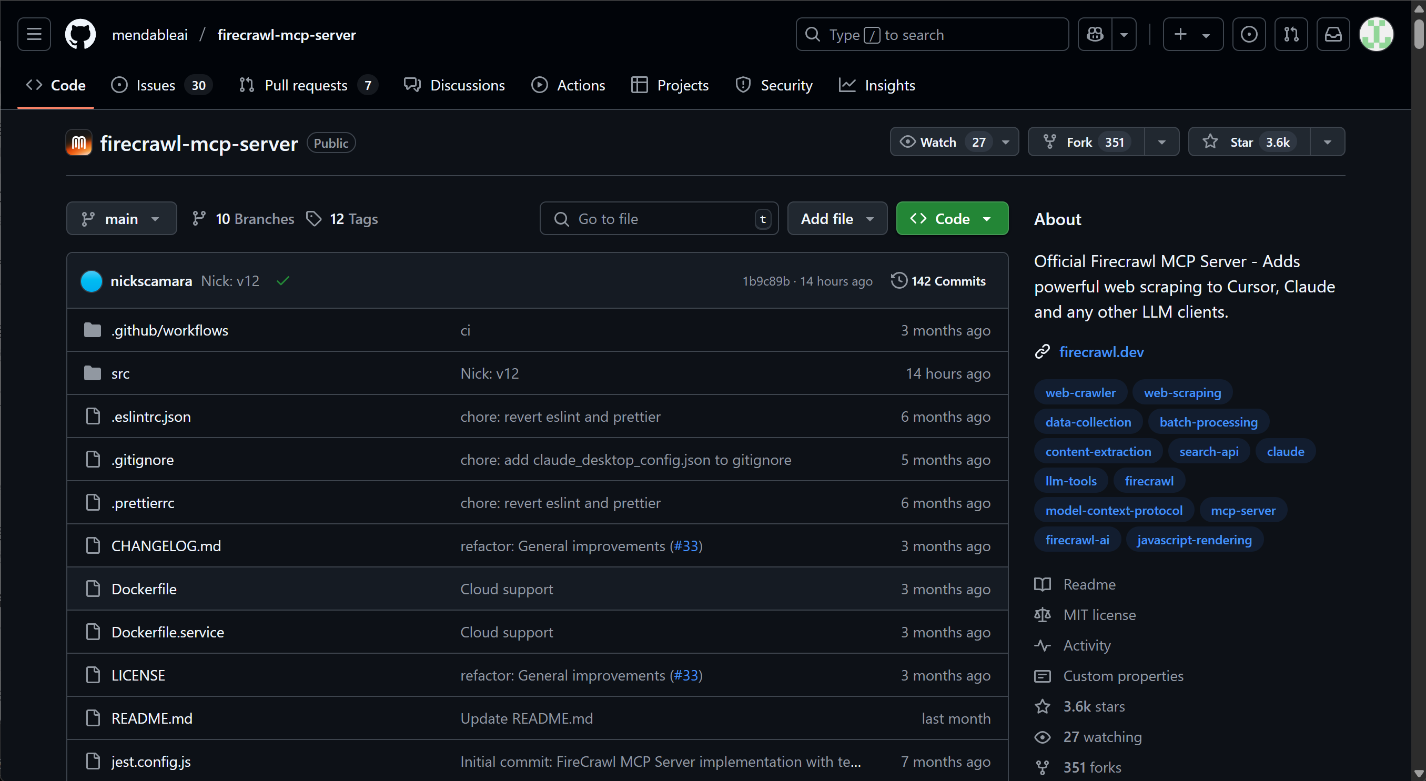The image size is (1426, 781).
Task: View the 142 Commits history
Action: coord(938,281)
